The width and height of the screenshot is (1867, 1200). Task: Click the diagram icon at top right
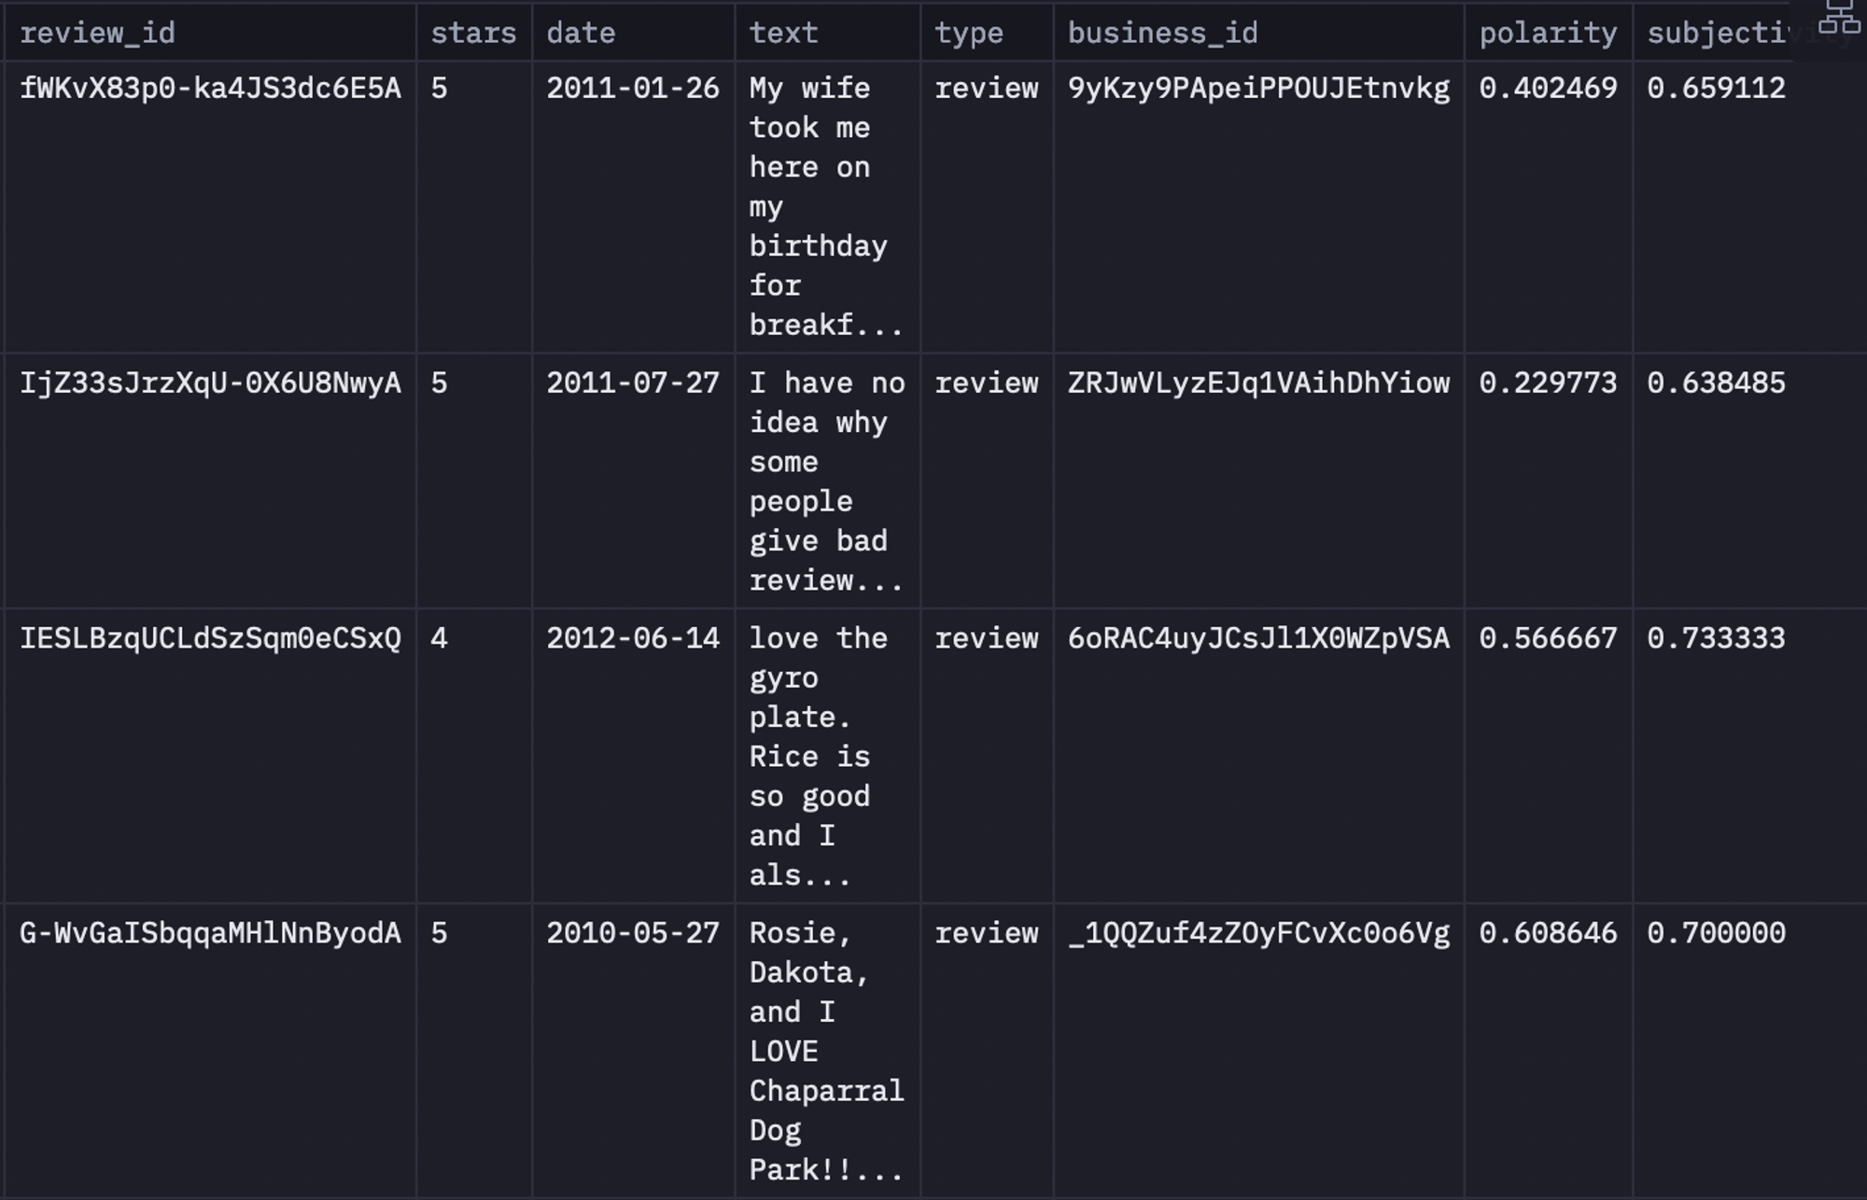[x=1839, y=18]
